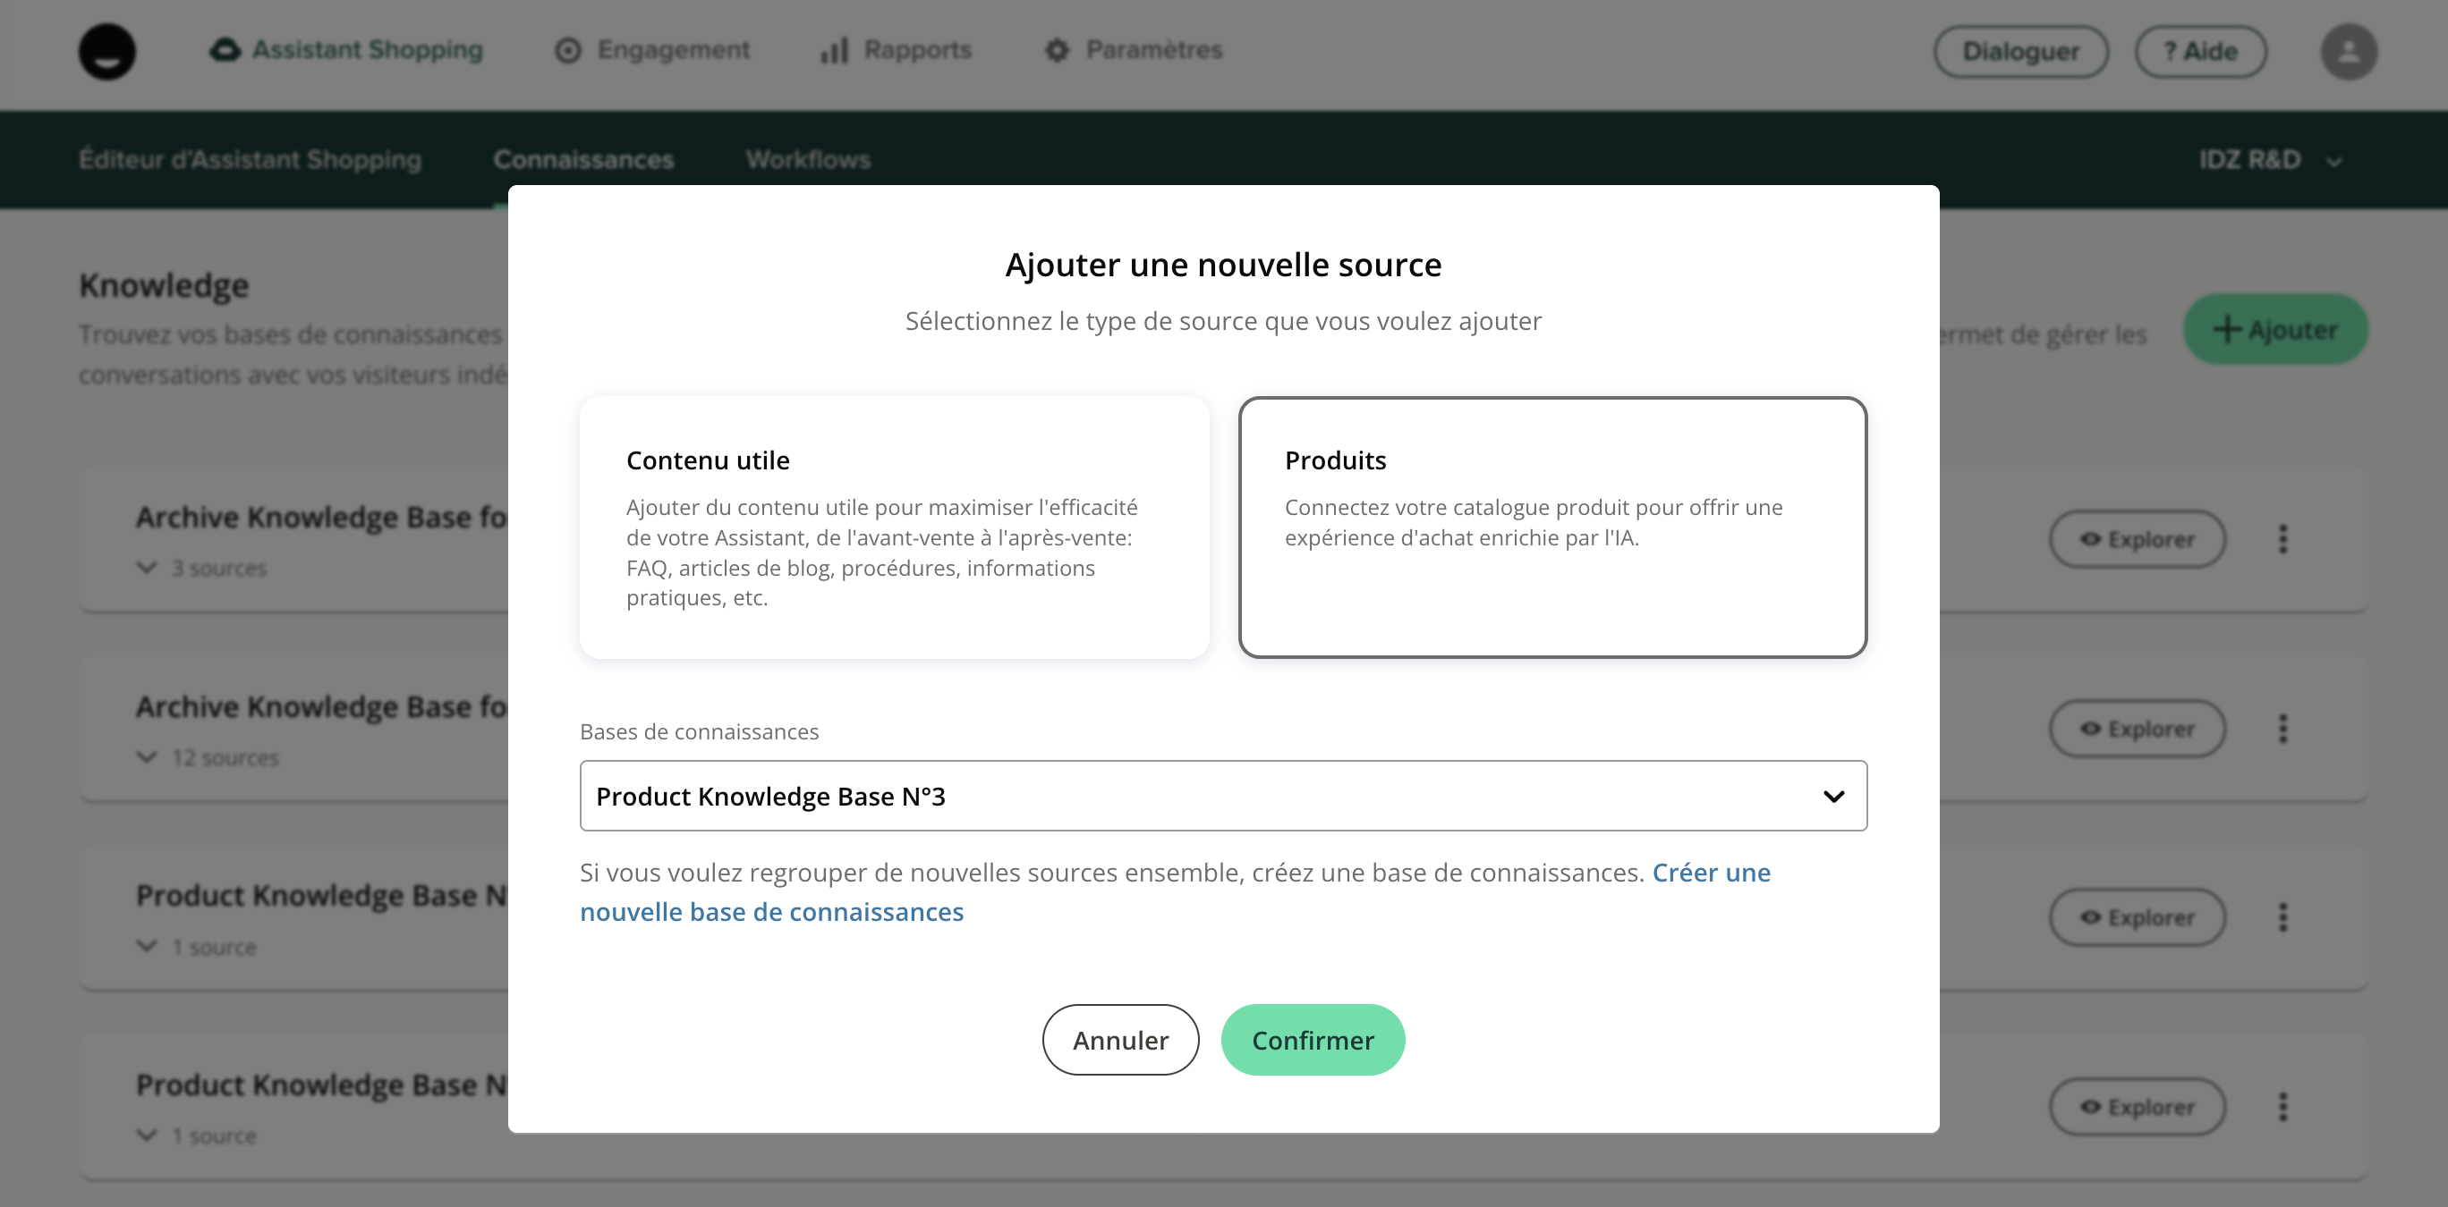Select the Contenu utile source type
This screenshot has height=1207, width=2448.
coord(893,527)
